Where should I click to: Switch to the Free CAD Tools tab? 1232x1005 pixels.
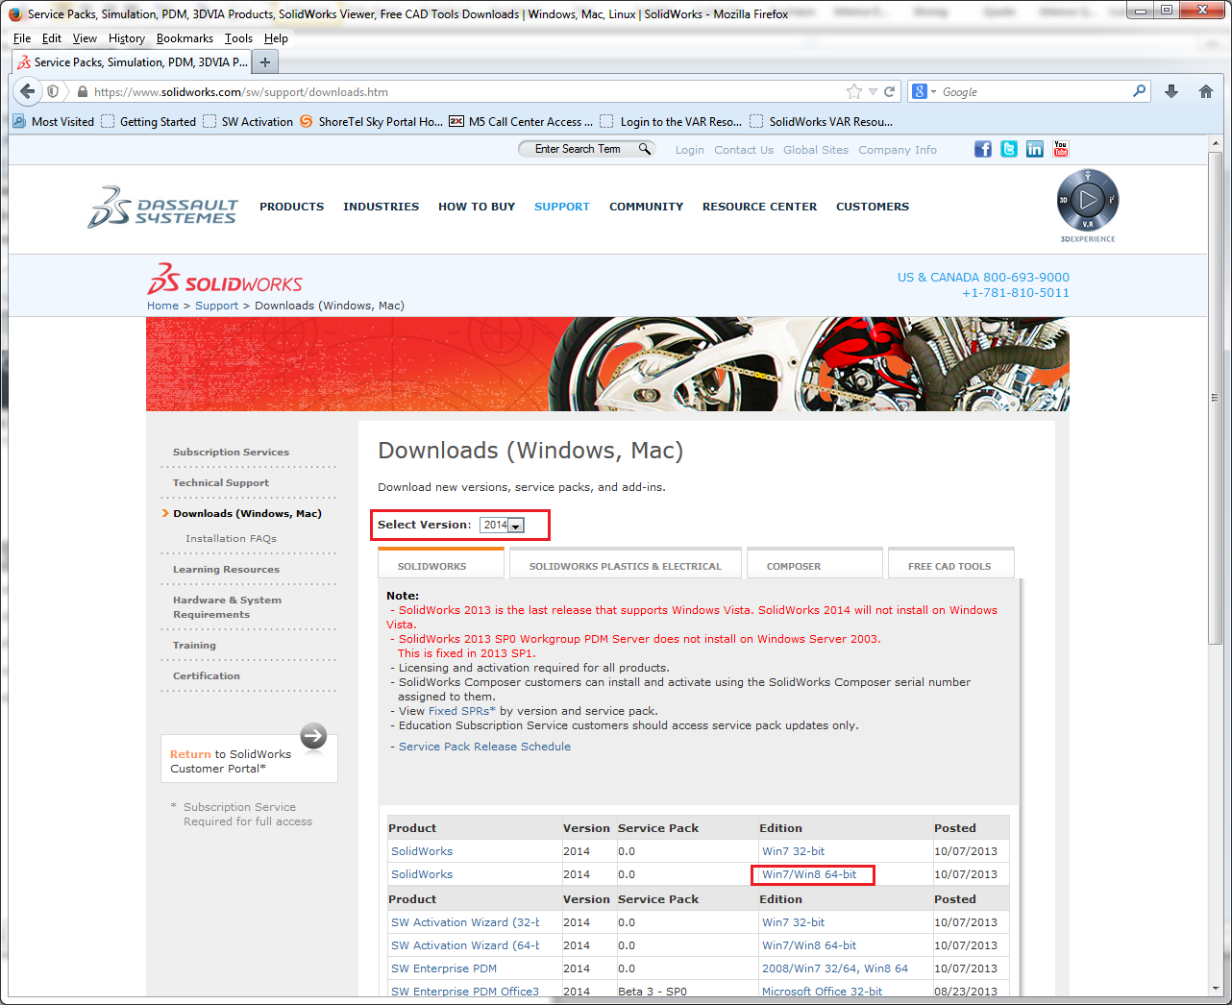pyautogui.click(x=951, y=564)
